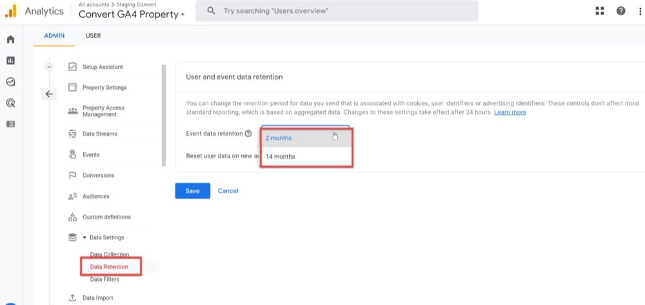The image size is (645, 305).
Task: Click the Event data retention help icon
Action: pyautogui.click(x=248, y=133)
